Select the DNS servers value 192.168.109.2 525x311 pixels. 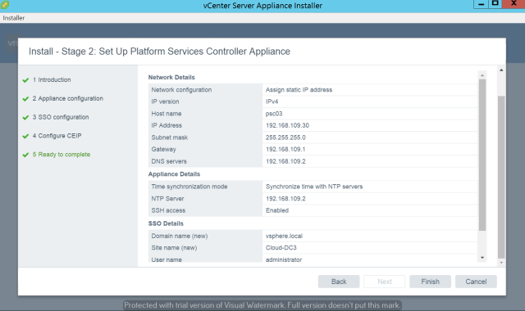click(285, 161)
